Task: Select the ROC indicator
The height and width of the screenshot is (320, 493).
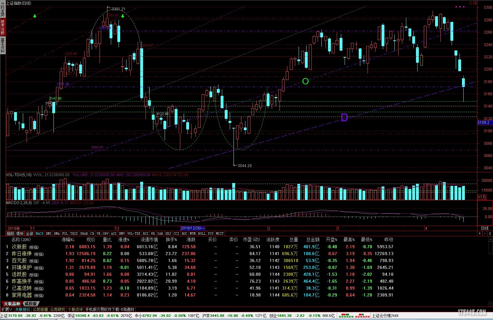Action: point(185,233)
